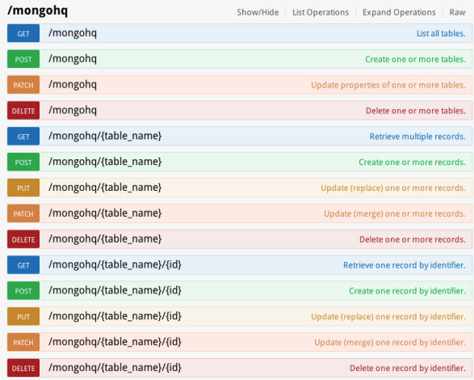This screenshot has width=474, height=380.
Task: Click the PUT badge for /mongohq/{table_name}
Action: point(23,188)
